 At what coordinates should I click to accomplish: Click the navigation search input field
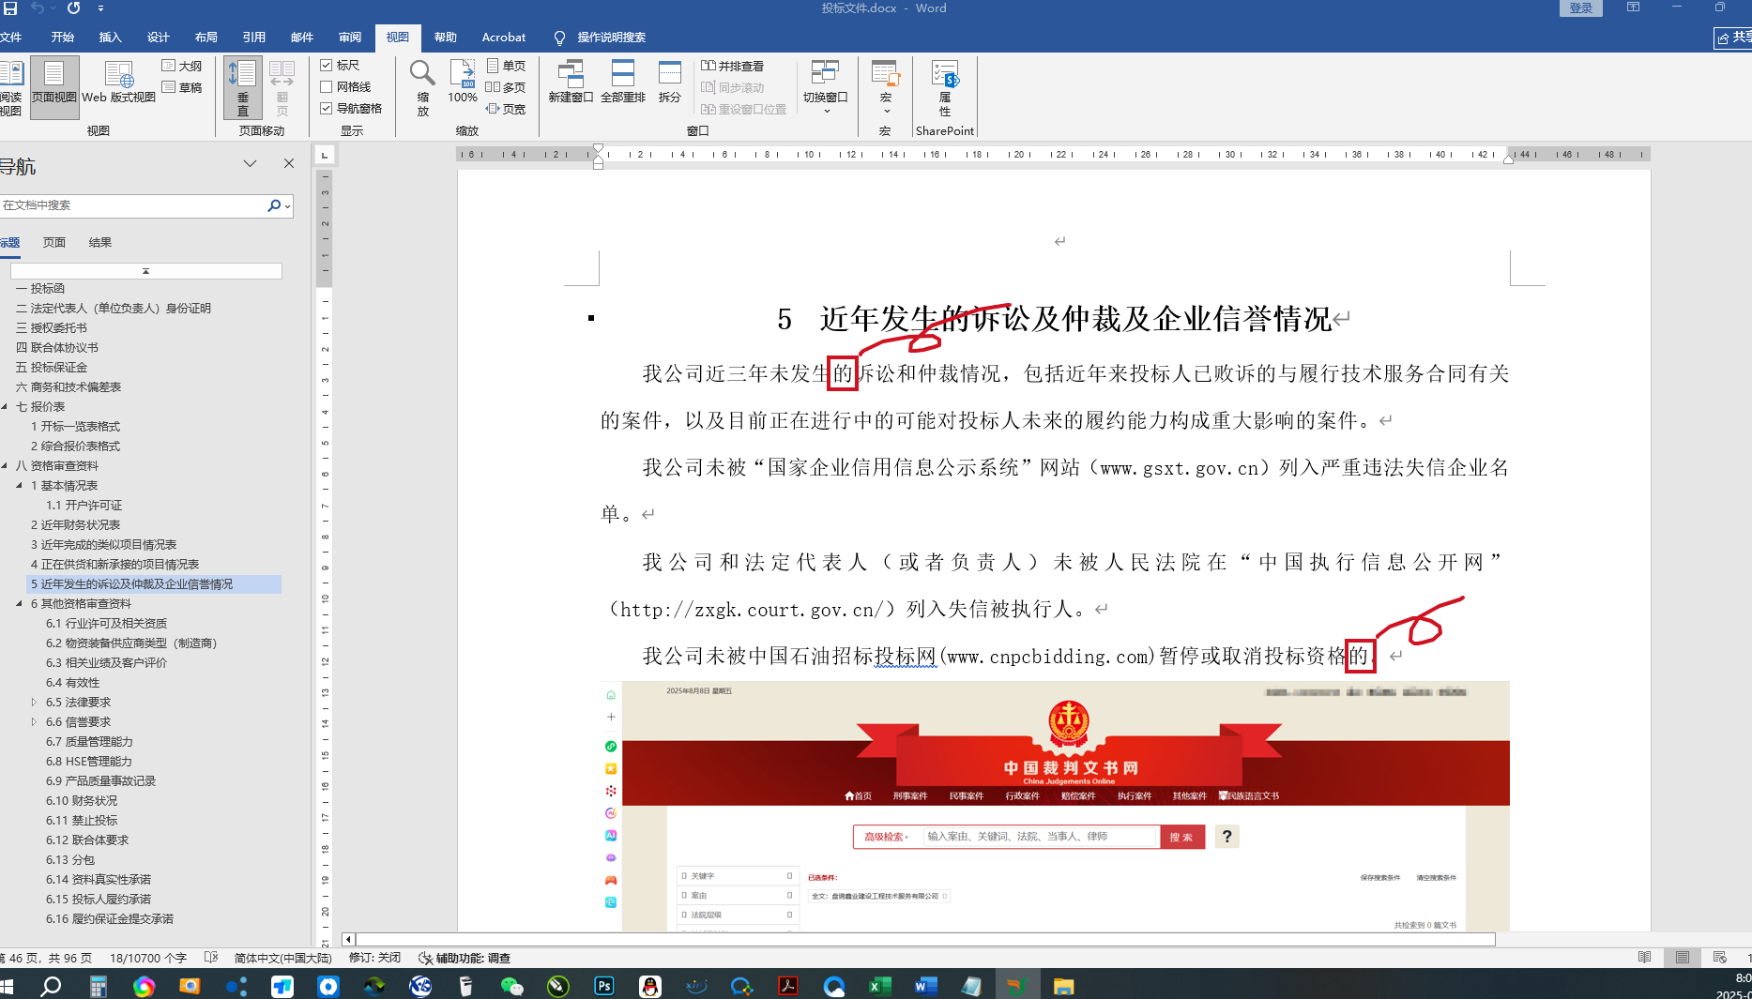pyautogui.click(x=131, y=205)
